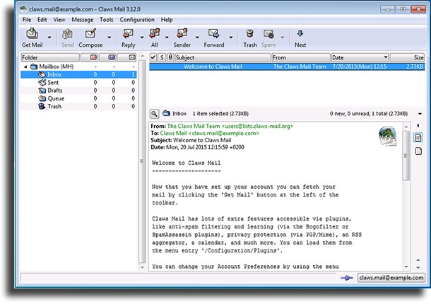
Task: Collapse the Mailbox (MH) tree
Action: pyautogui.click(x=25, y=66)
